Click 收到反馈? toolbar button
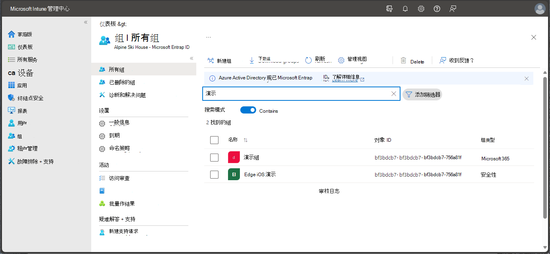 457,60
